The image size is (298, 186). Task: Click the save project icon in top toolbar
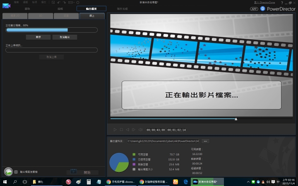[x=53, y=2]
